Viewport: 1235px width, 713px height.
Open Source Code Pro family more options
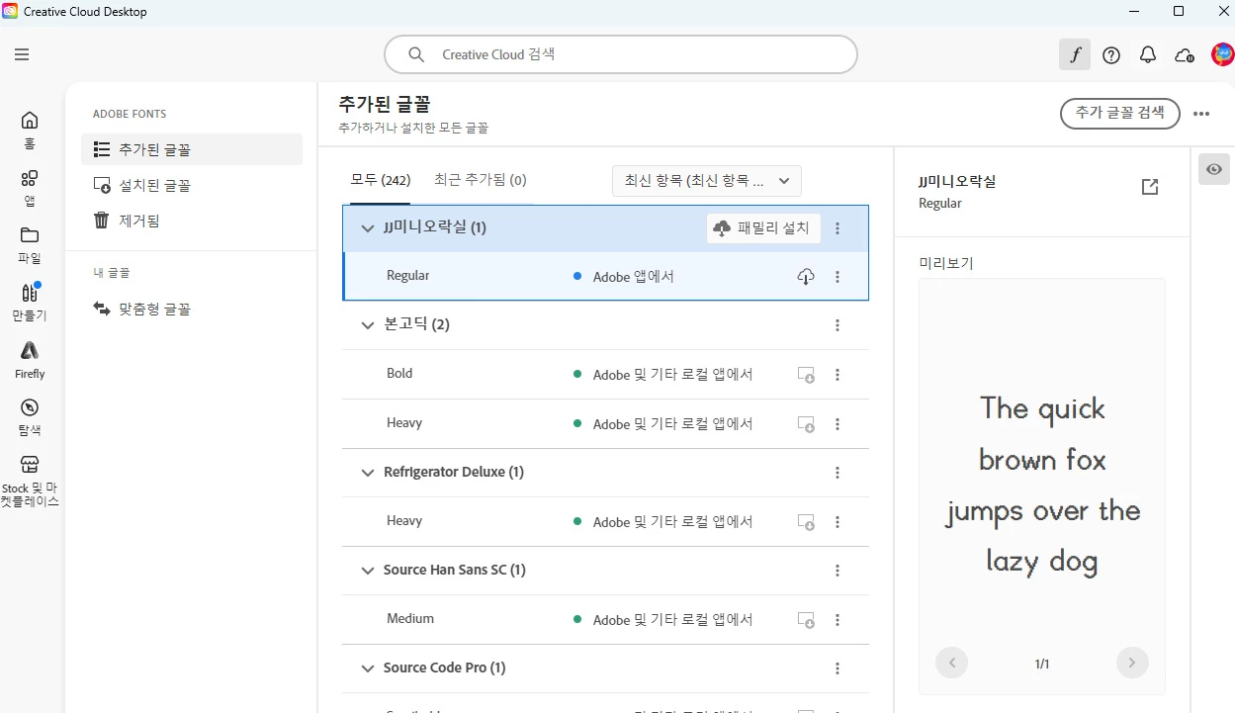(838, 668)
